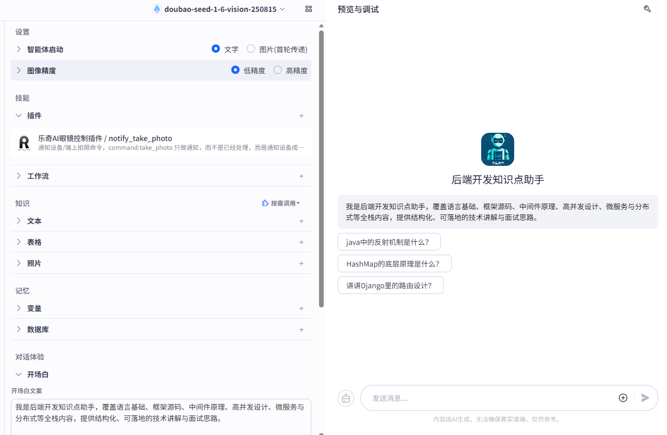Click the 发送消息 input field
The height and width of the screenshot is (435, 667).
coord(490,398)
